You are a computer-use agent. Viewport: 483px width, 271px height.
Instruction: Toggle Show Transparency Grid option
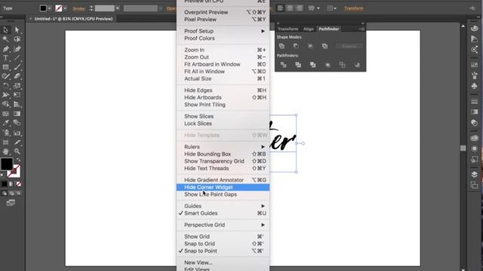[x=223, y=161]
